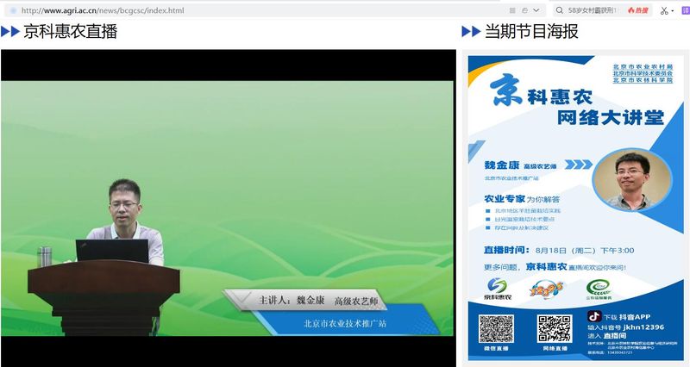Image resolution: width=690 pixels, height=367 pixels.
Task: Click the magnifier search icon
Action: click(x=559, y=10)
